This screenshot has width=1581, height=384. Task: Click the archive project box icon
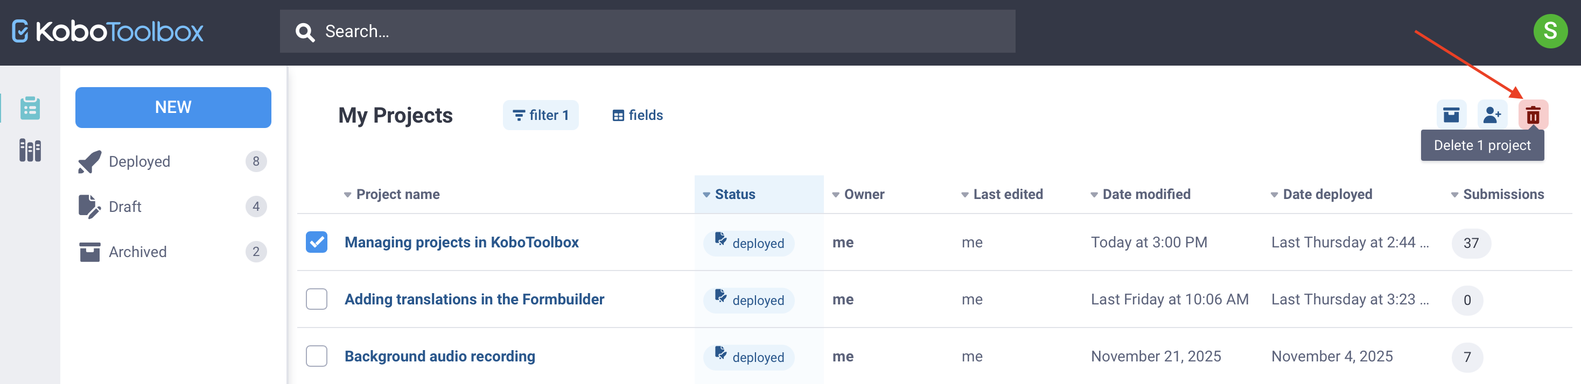pyautogui.click(x=1451, y=115)
